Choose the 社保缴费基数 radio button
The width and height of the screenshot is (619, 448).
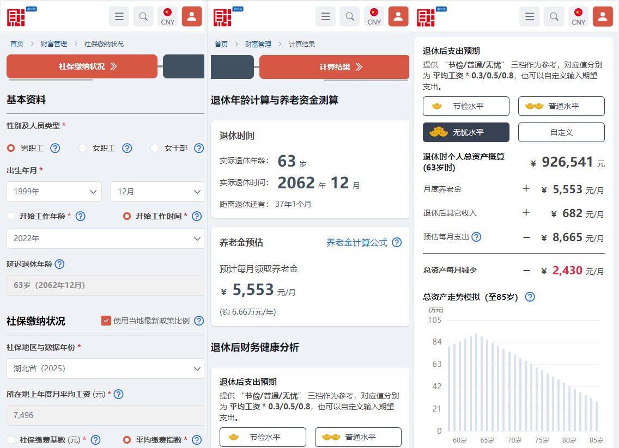tap(11, 440)
